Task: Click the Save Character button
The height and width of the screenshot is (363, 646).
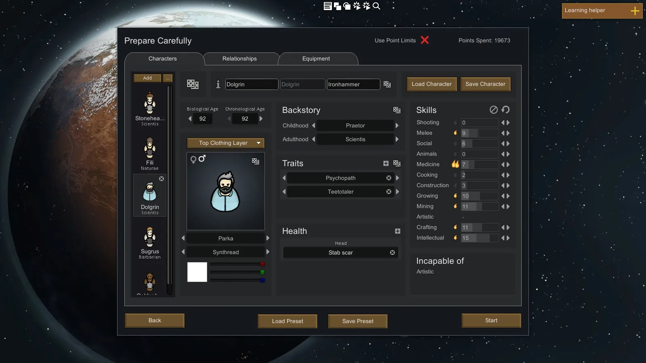Action: tap(485, 84)
